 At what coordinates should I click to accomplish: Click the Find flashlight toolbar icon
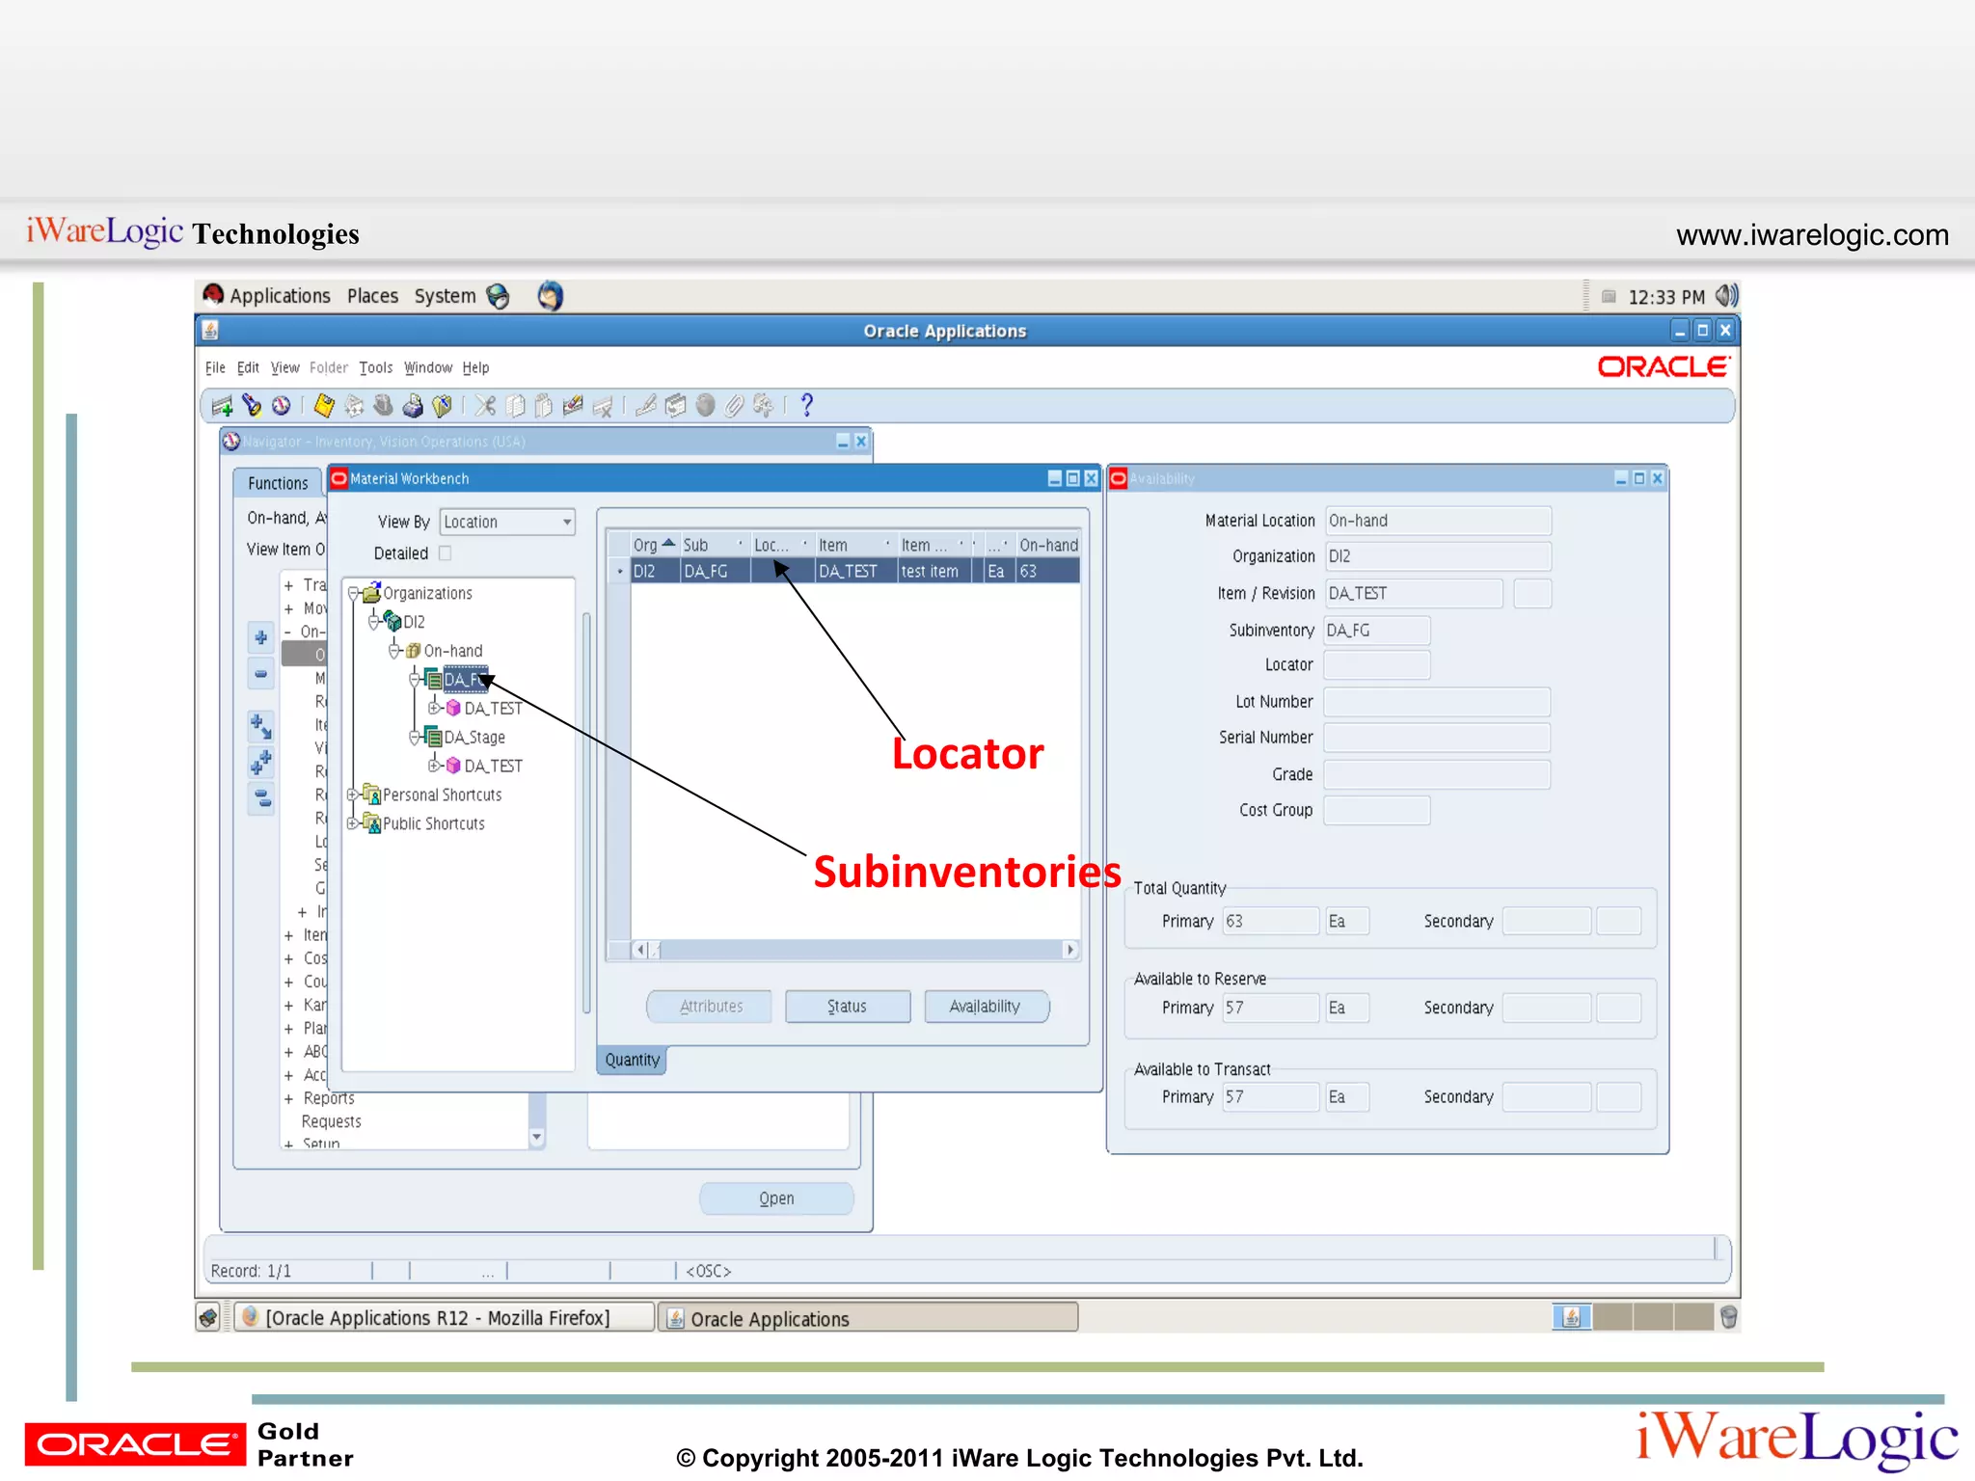pos(252,406)
